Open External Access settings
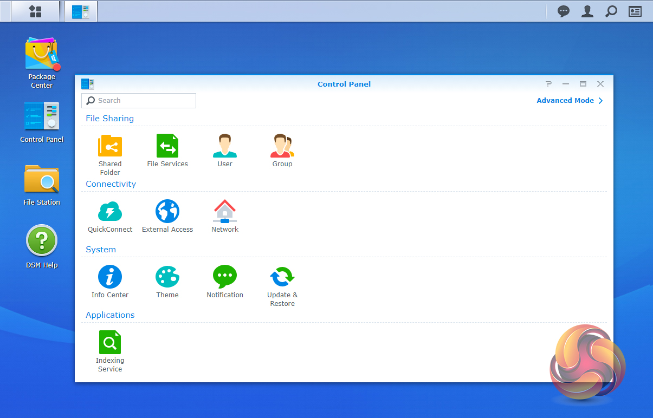This screenshot has width=653, height=418. [167, 216]
